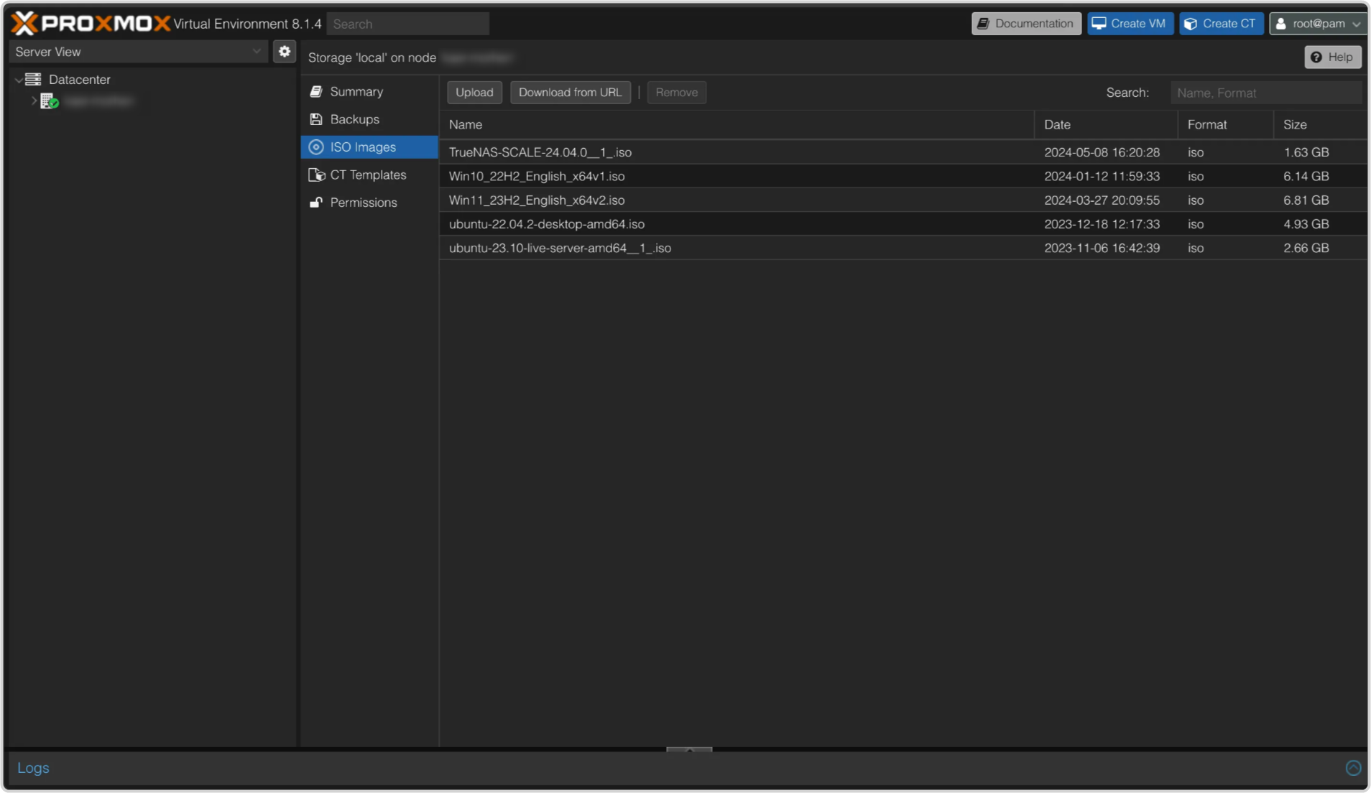Screen dimensions: 1371x793
Task: Click the Proxmox logo icon
Action: click(24, 23)
